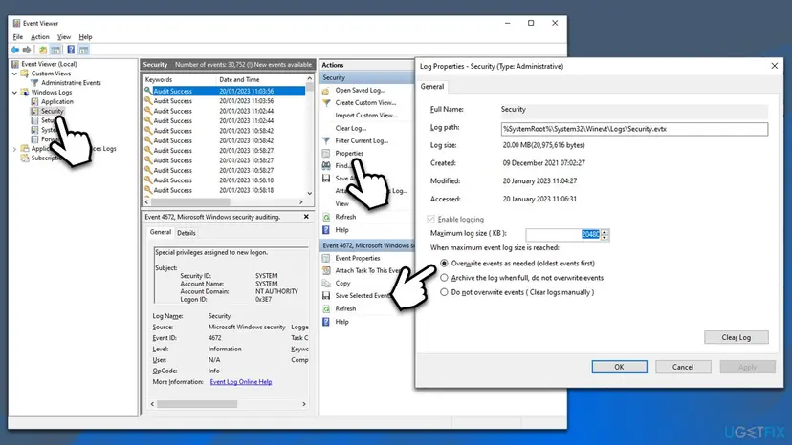Close the Event 4672 preview pane
Viewport: 792px width, 445px height.
point(306,217)
